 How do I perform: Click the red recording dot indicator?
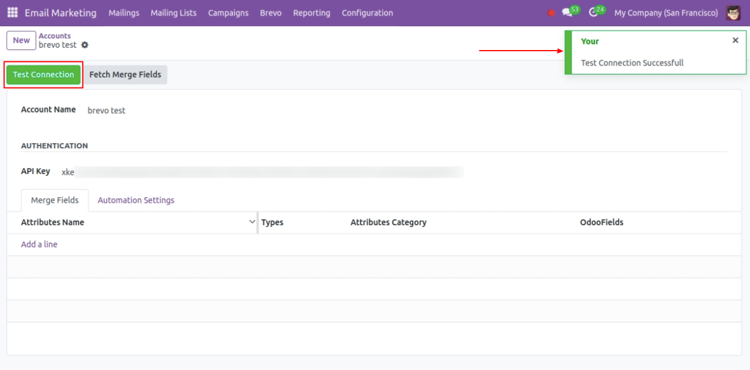551,13
